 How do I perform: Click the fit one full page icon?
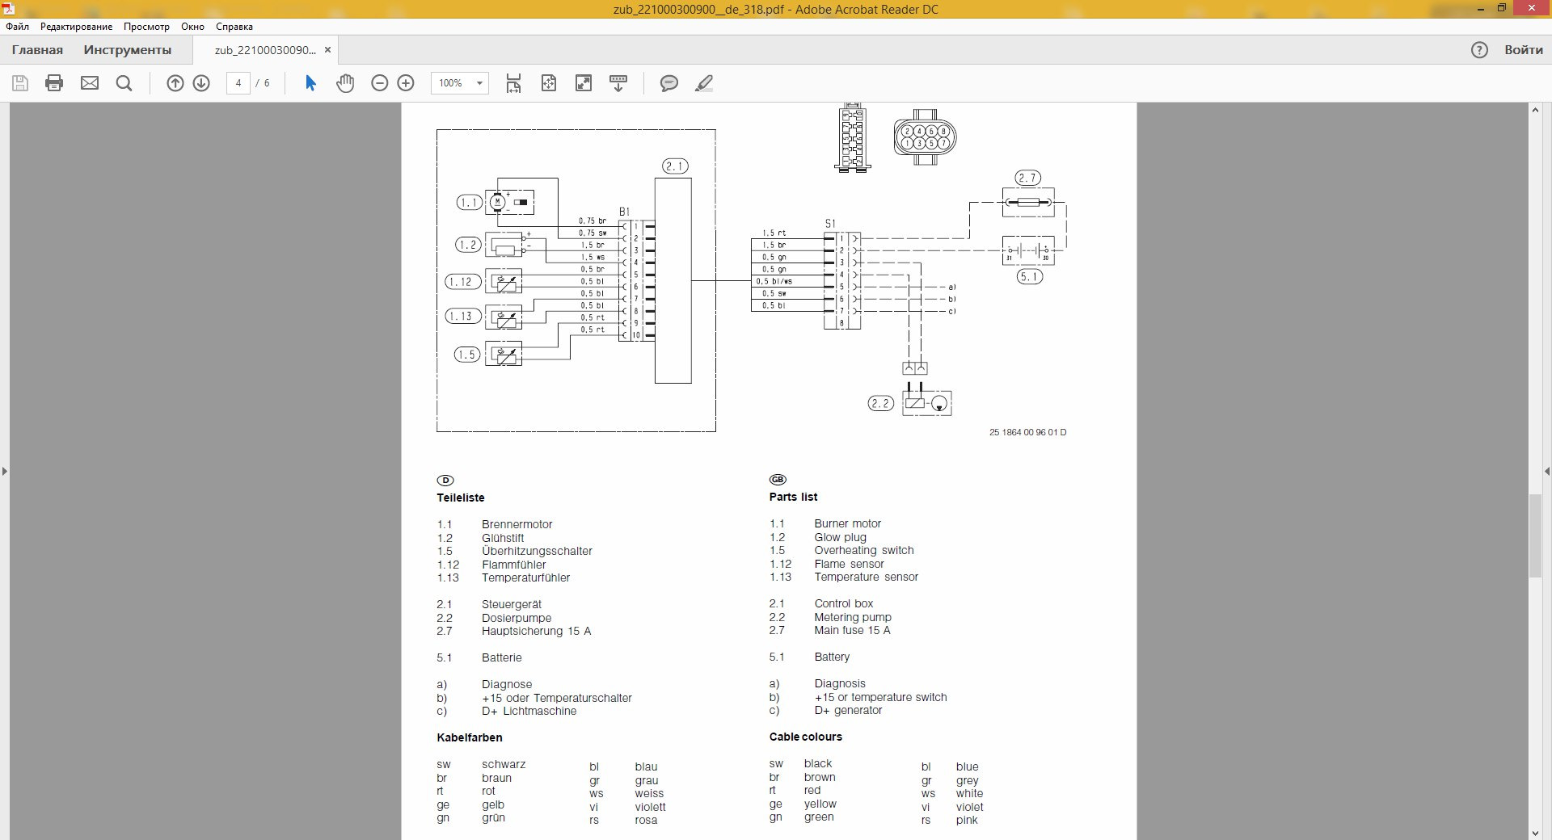coord(549,83)
